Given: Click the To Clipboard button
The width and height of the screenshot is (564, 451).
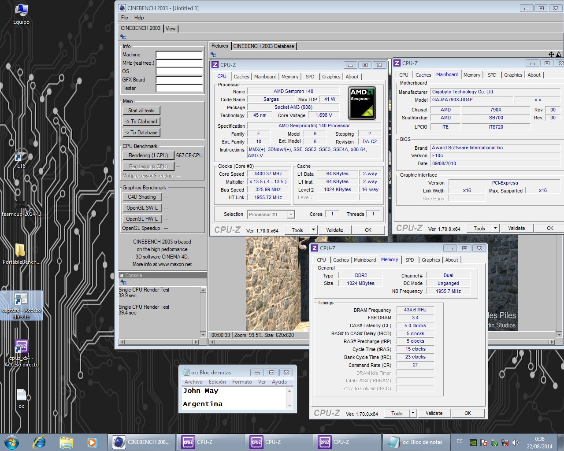Looking at the screenshot, I should pos(141,122).
